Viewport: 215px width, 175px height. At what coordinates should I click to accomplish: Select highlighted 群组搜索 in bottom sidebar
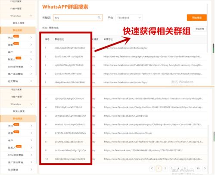pyautogui.click(x=18, y=118)
